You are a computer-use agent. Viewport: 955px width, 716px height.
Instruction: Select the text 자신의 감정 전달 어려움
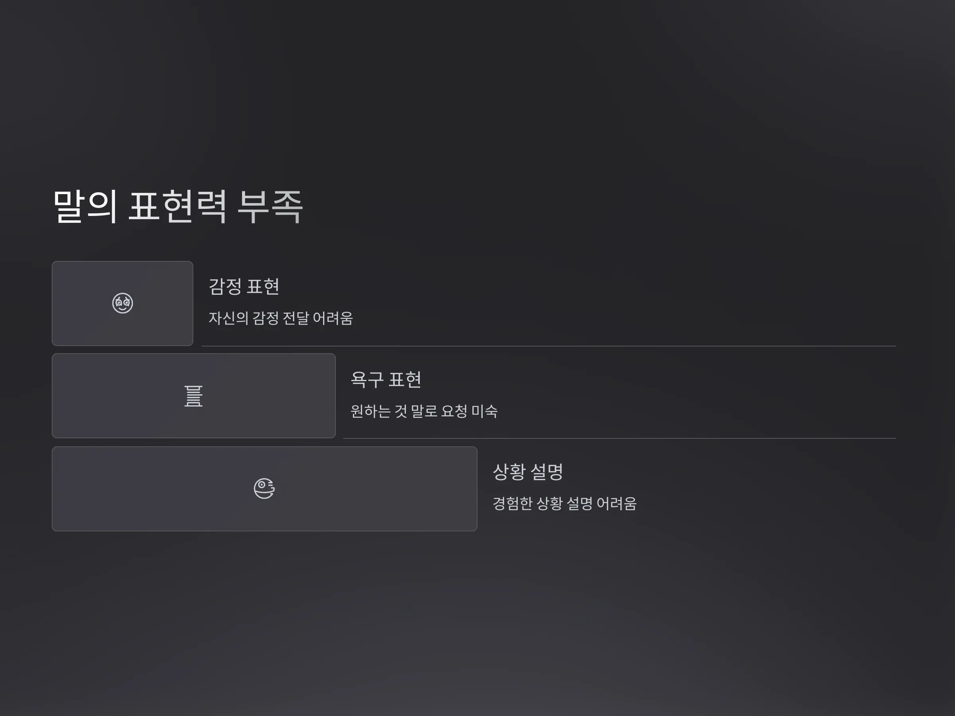(x=281, y=318)
